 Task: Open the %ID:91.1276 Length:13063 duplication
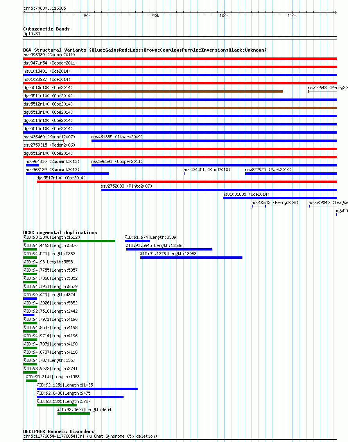[192, 258]
